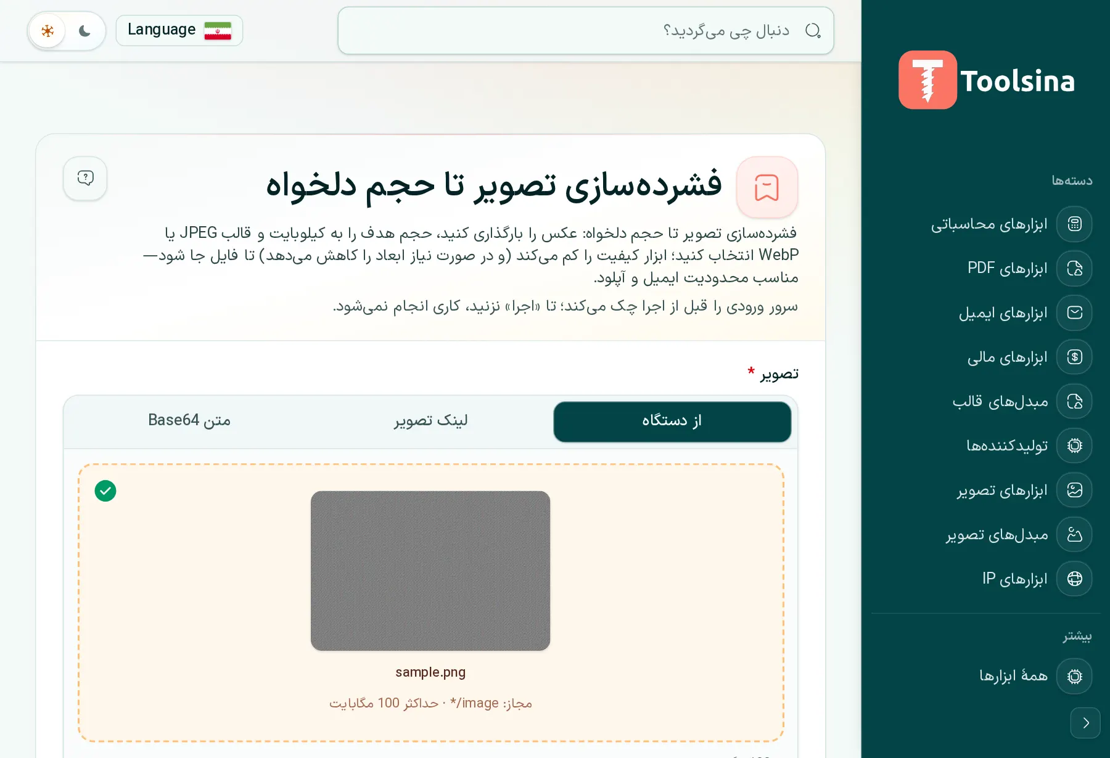Open the Language selector
Viewport: 1110px width, 758px height.
[x=179, y=30]
